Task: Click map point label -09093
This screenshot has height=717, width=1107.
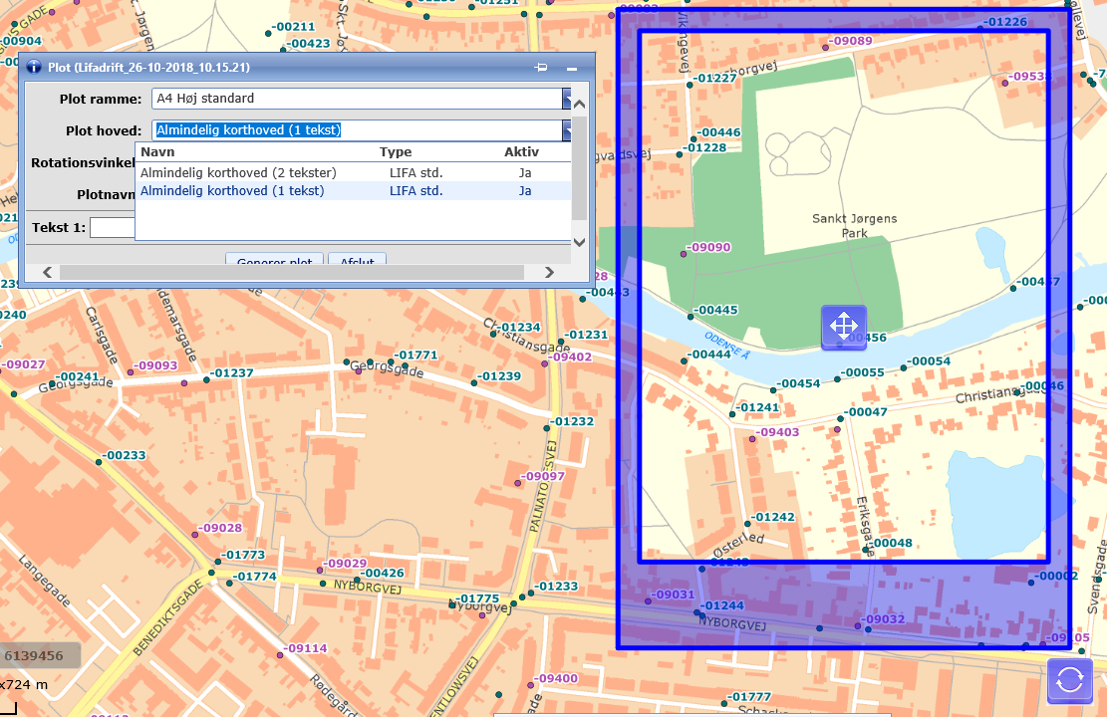Action: click(x=156, y=364)
